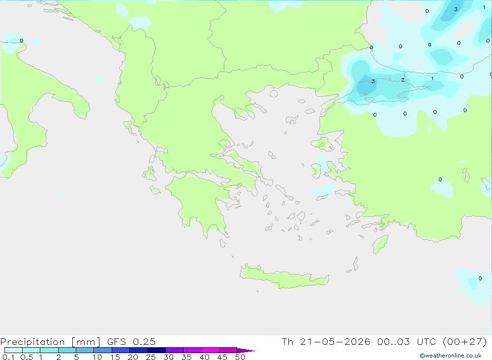Pick the 45–50 mm legend swatch

coord(228,350)
